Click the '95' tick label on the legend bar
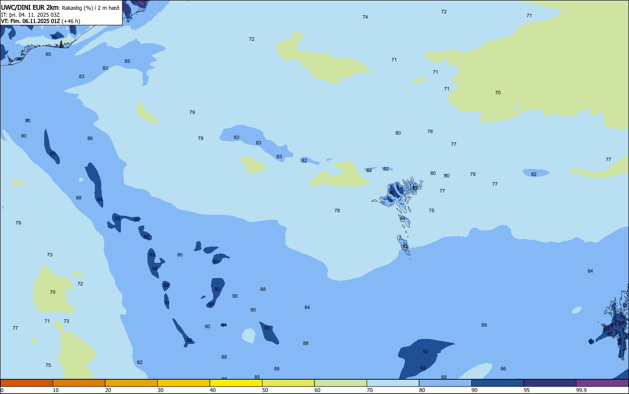The height and width of the screenshot is (394, 629). [527, 390]
